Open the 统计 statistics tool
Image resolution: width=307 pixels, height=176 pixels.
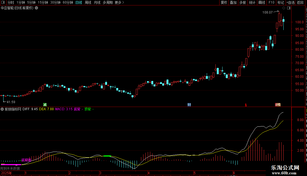252,2
